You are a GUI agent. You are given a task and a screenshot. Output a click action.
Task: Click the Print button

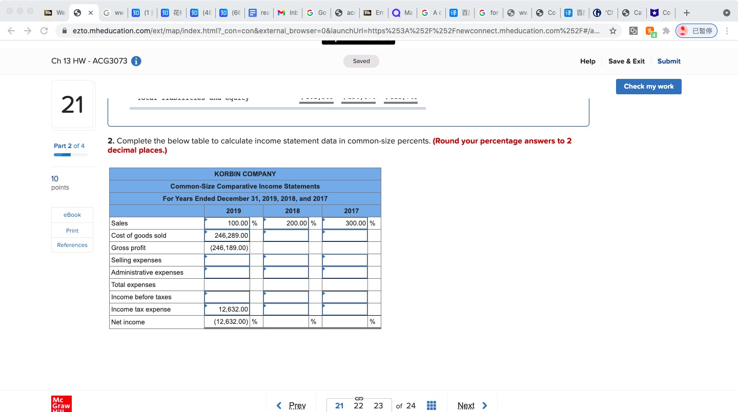(x=72, y=231)
